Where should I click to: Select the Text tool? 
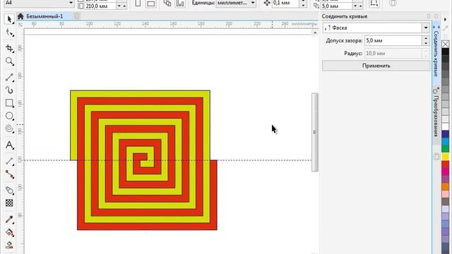[x=9, y=145]
